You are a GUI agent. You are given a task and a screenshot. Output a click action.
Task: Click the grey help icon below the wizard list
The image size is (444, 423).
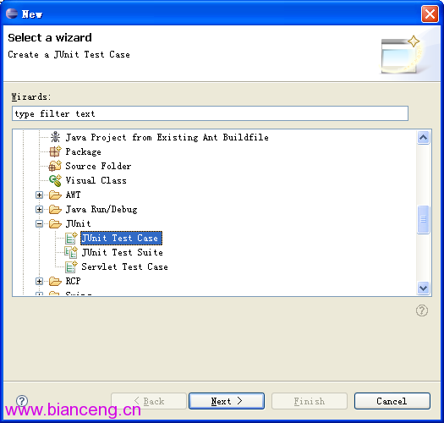[x=422, y=310]
